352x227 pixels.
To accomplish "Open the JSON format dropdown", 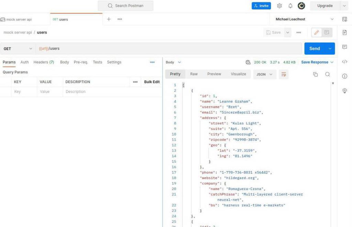I will tap(264, 74).
